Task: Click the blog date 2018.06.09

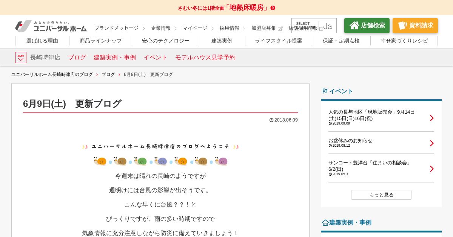Action: point(286,120)
